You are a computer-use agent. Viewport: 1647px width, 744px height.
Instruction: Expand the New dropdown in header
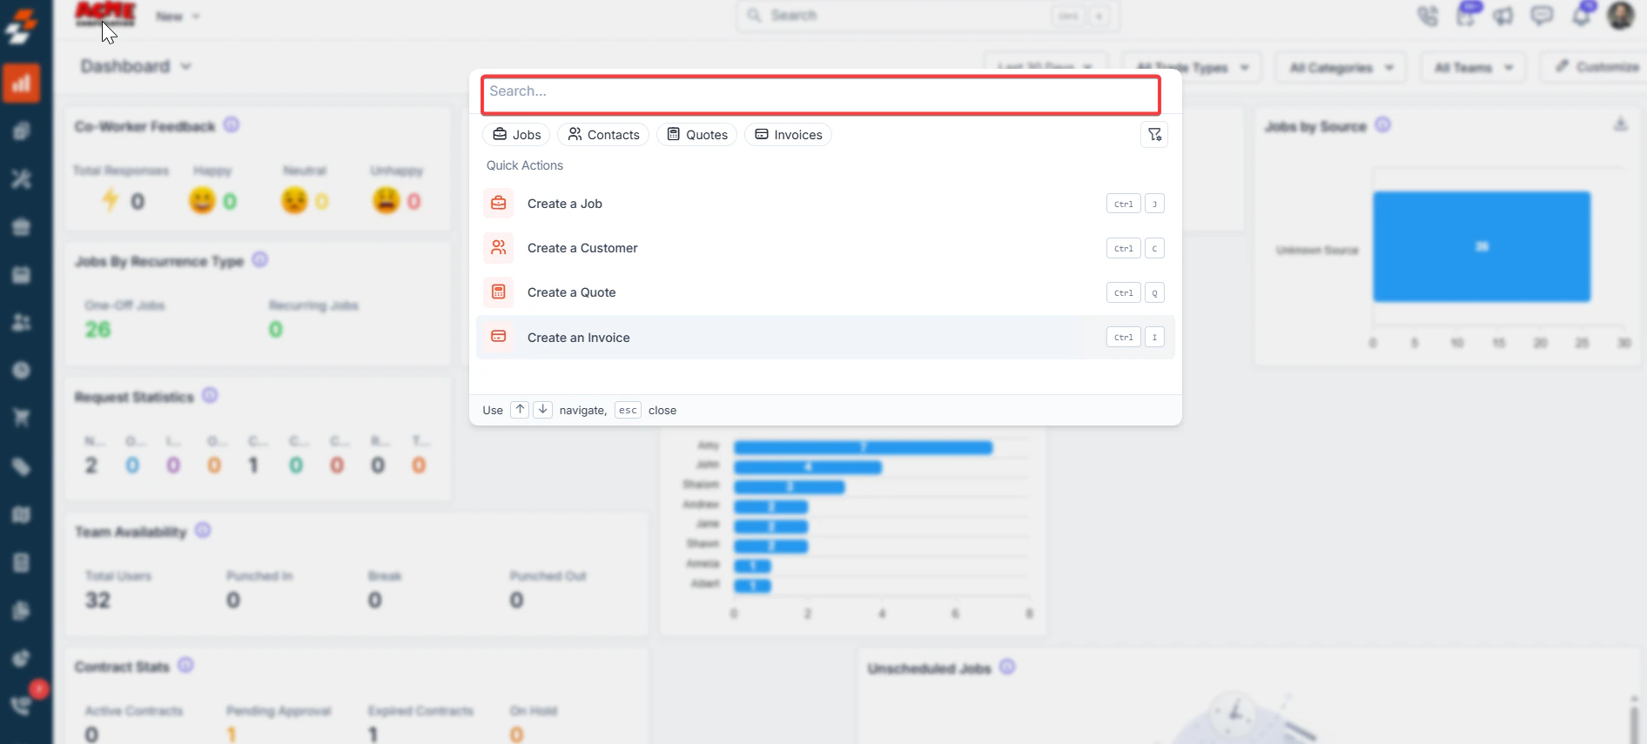(x=178, y=17)
